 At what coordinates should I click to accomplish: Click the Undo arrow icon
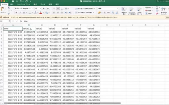click(x=21, y=1)
